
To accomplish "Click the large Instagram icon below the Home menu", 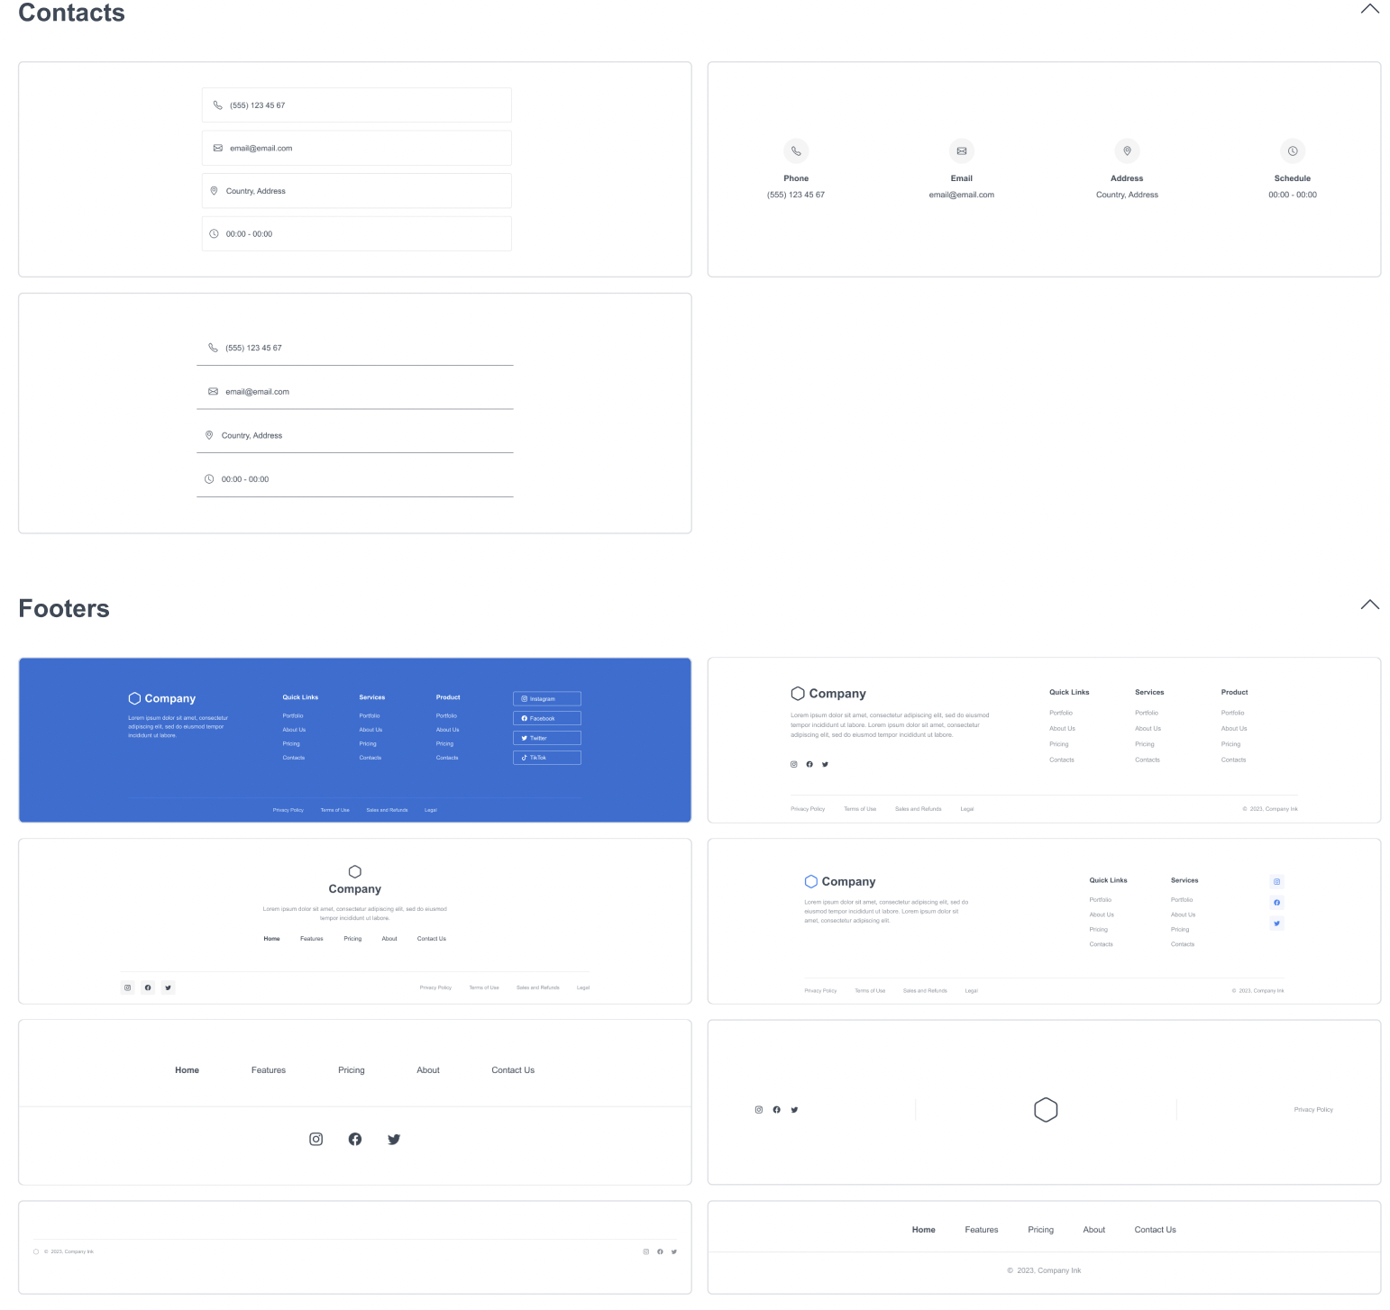I will 315,1140.
